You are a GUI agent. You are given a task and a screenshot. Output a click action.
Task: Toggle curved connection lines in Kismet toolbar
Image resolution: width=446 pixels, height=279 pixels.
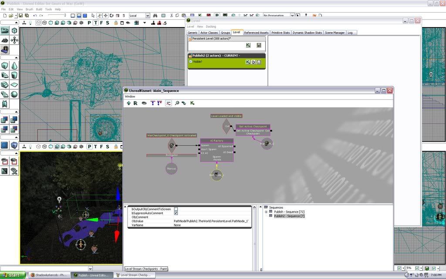coord(169,103)
